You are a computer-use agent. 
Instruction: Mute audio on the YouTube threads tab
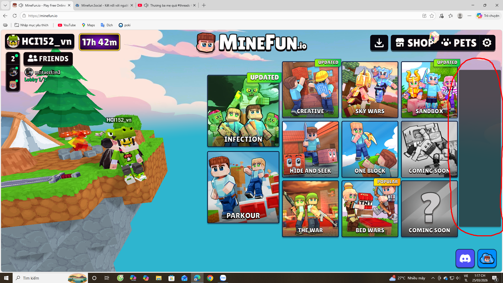point(146,5)
